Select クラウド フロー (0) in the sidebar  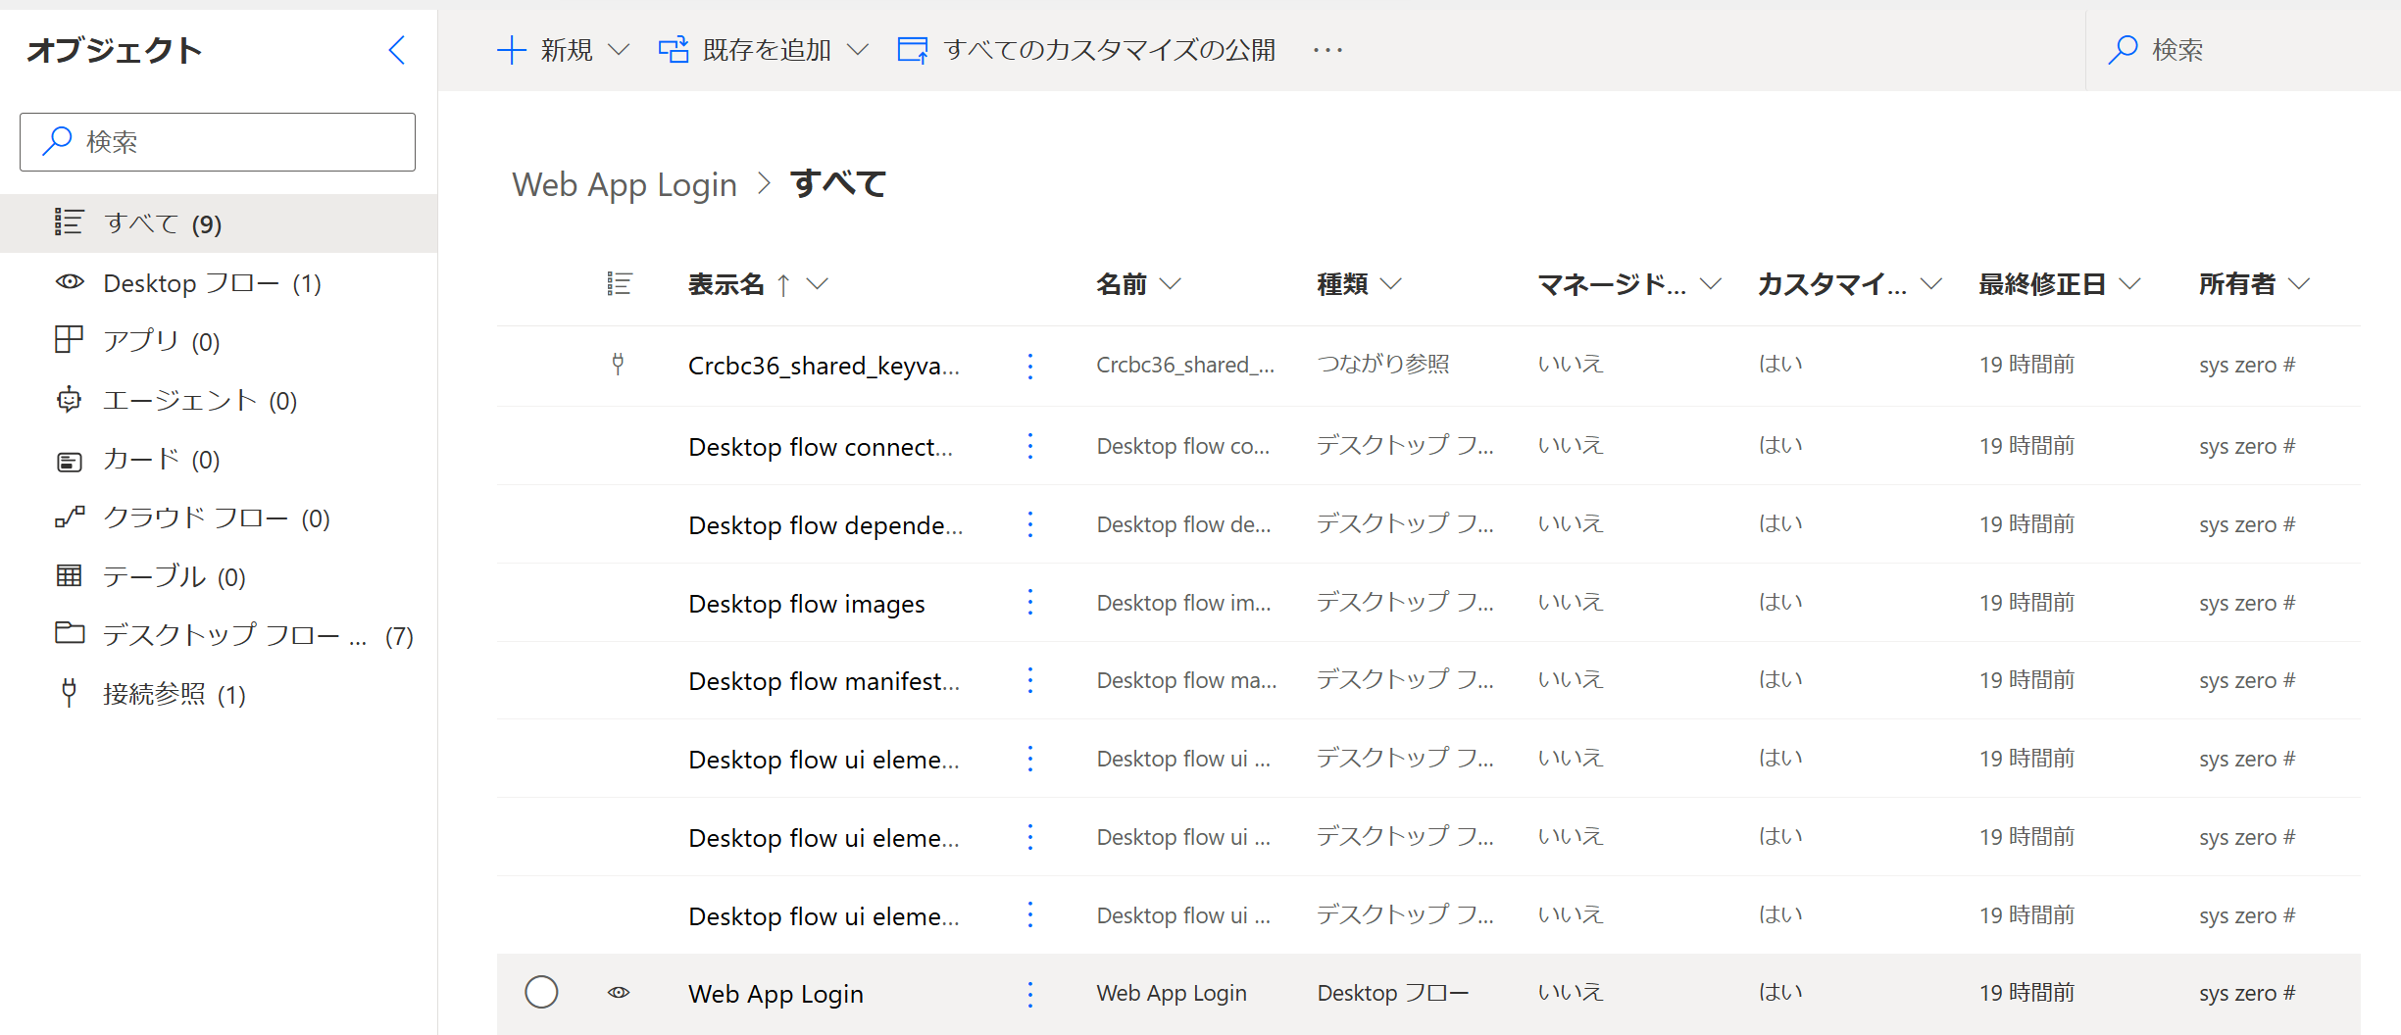pos(219,517)
